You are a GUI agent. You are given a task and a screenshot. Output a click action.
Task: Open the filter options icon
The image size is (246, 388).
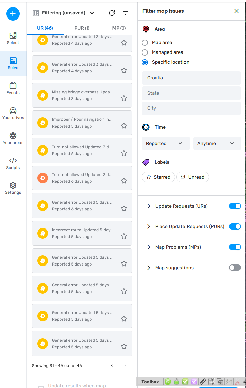[125, 13]
